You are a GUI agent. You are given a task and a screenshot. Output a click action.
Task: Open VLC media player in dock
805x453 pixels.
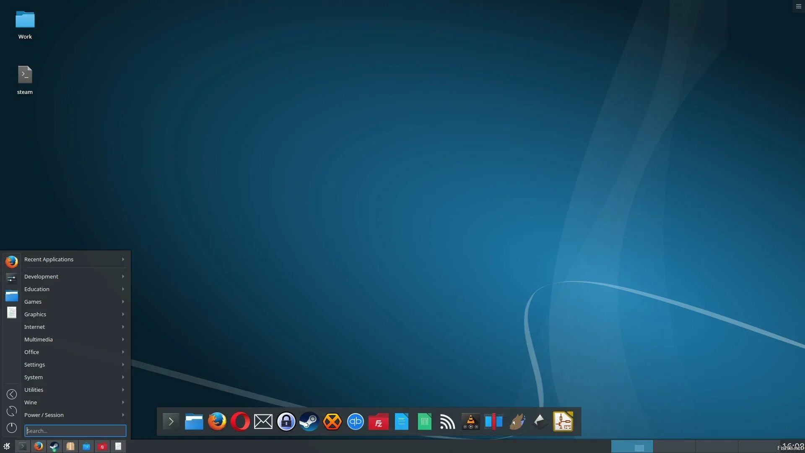pyautogui.click(x=470, y=422)
